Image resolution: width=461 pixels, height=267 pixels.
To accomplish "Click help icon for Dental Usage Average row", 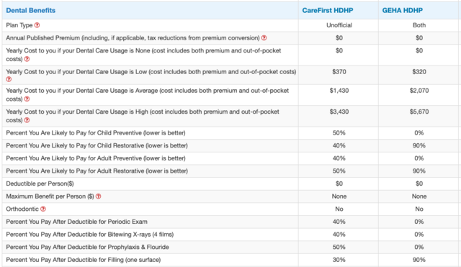I will point(27,99).
